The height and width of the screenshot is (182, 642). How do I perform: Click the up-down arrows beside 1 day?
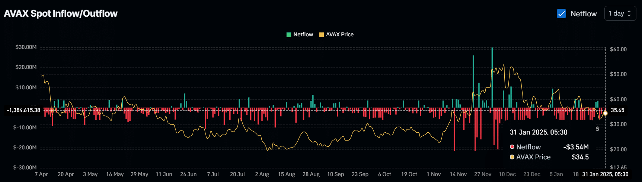(629, 13)
